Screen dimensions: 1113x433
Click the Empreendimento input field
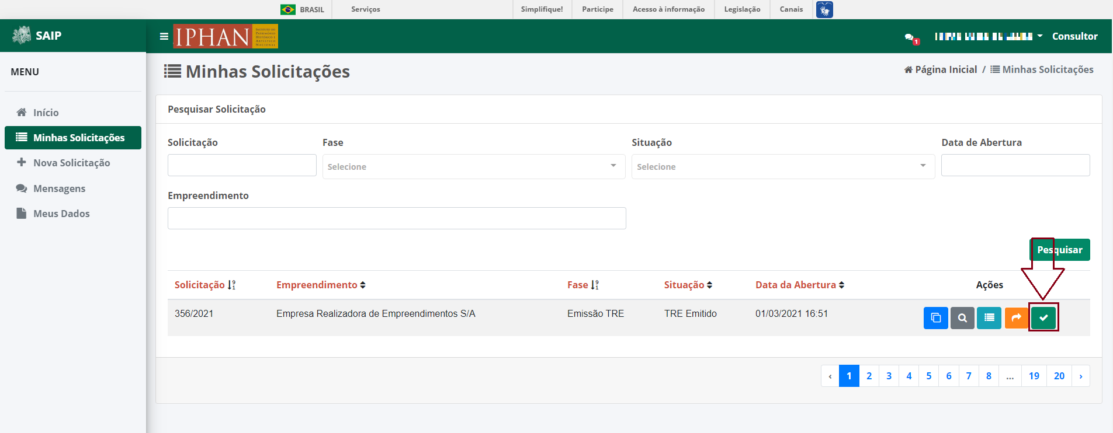coord(397,218)
